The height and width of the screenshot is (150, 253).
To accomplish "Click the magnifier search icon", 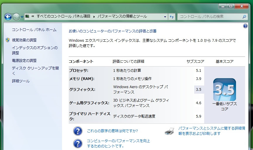I will click(x=245, y=17).
